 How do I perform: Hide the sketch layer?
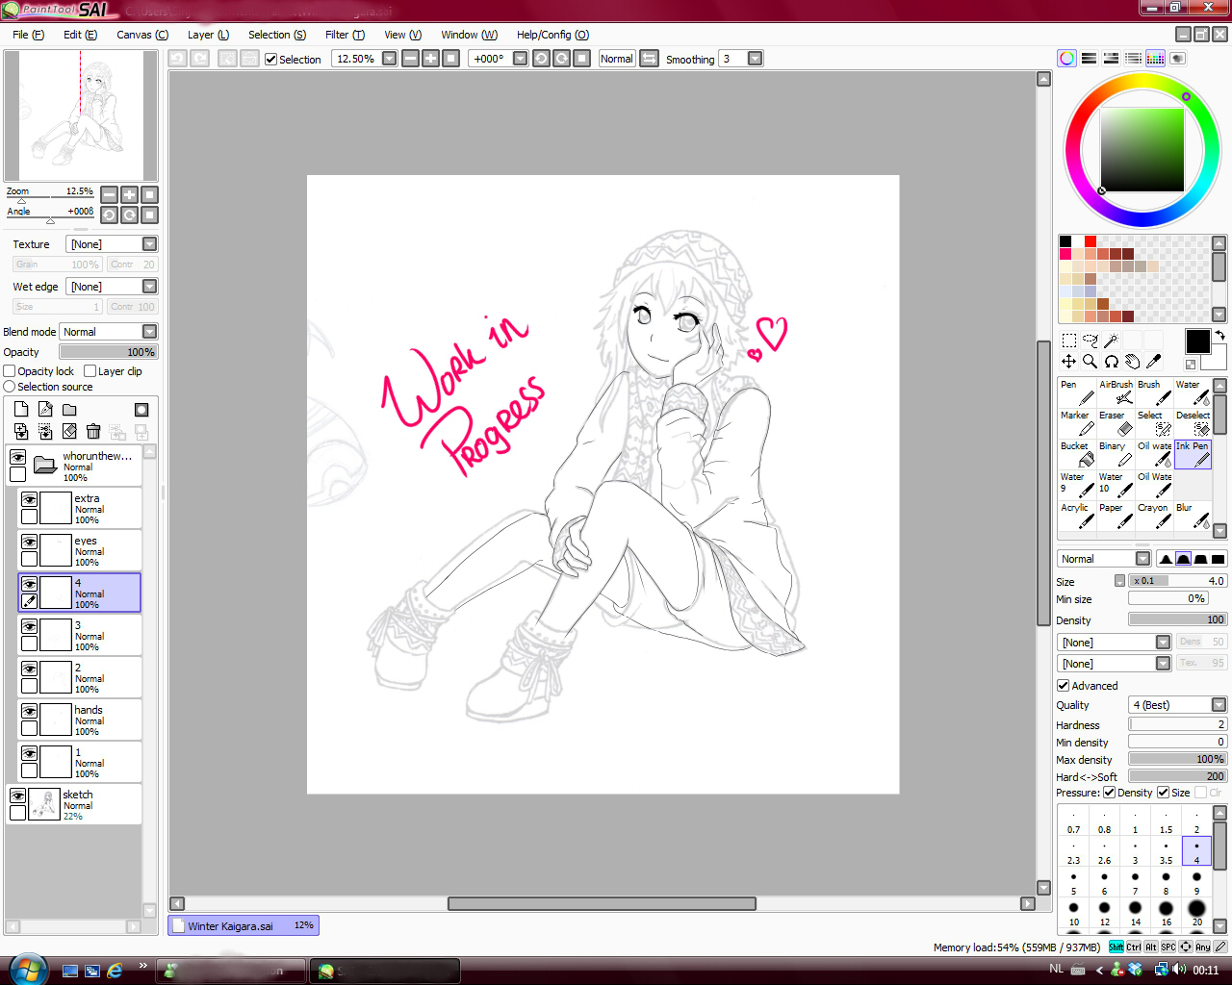[17, 796]
